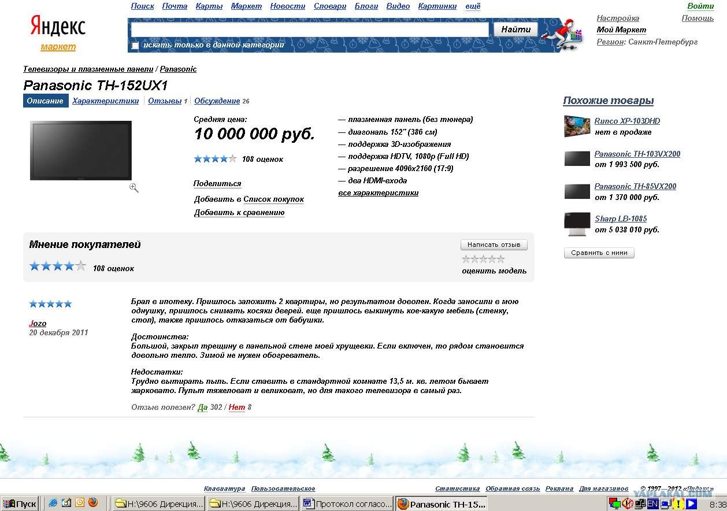Click the Santa with shopping cart icon
This screenshot has width=727, height=511.
coord(562,35)
